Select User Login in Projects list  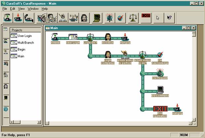(x=25, y=36)
